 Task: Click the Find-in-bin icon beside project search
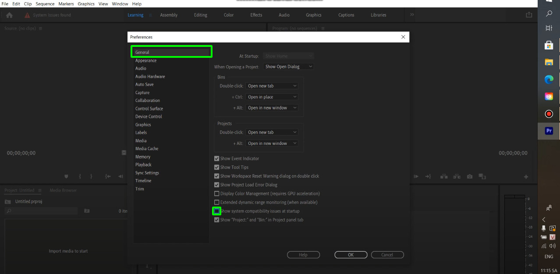pyautogui.click(x=87, y=211)
